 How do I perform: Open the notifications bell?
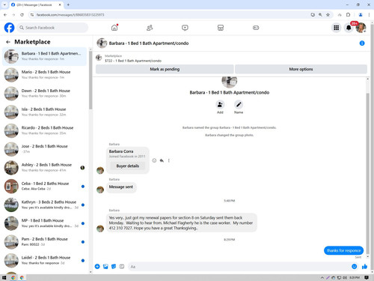349,28
